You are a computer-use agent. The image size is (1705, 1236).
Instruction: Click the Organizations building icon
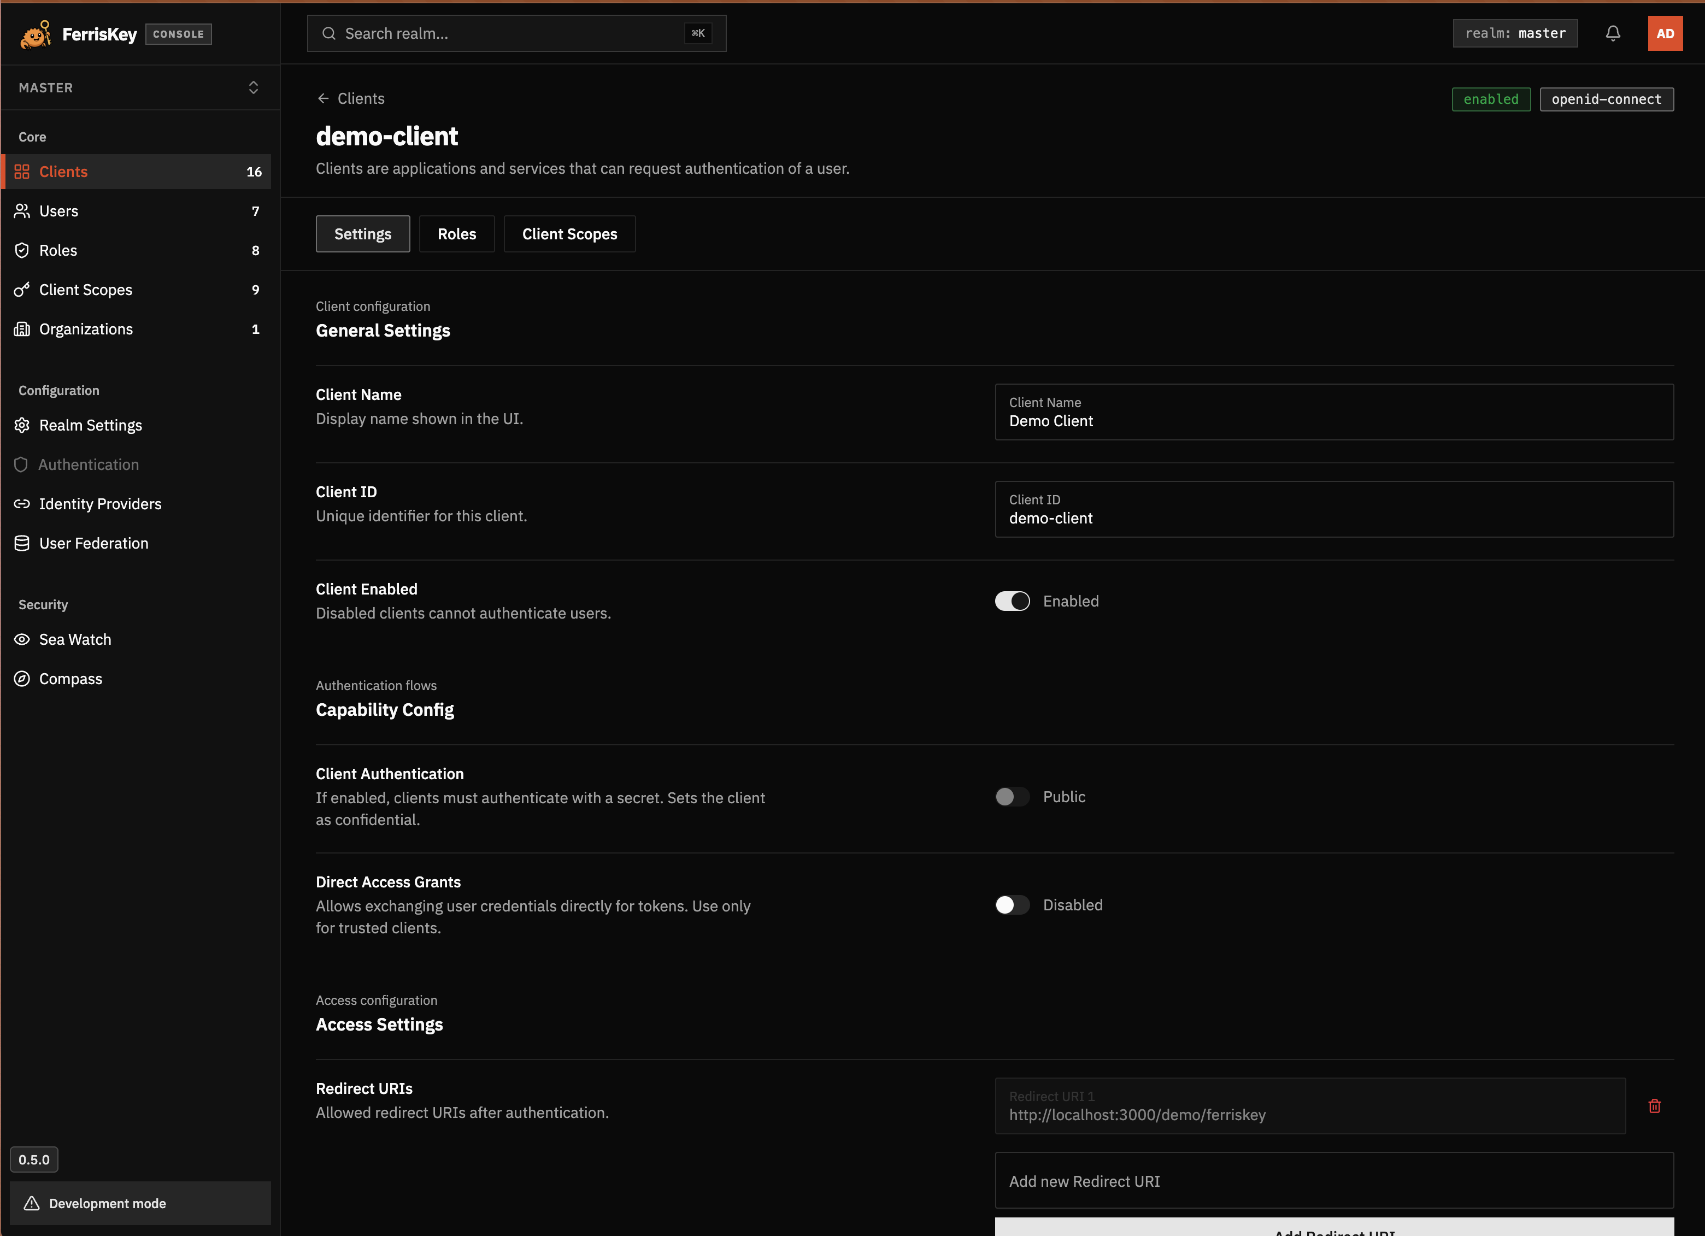22,328
